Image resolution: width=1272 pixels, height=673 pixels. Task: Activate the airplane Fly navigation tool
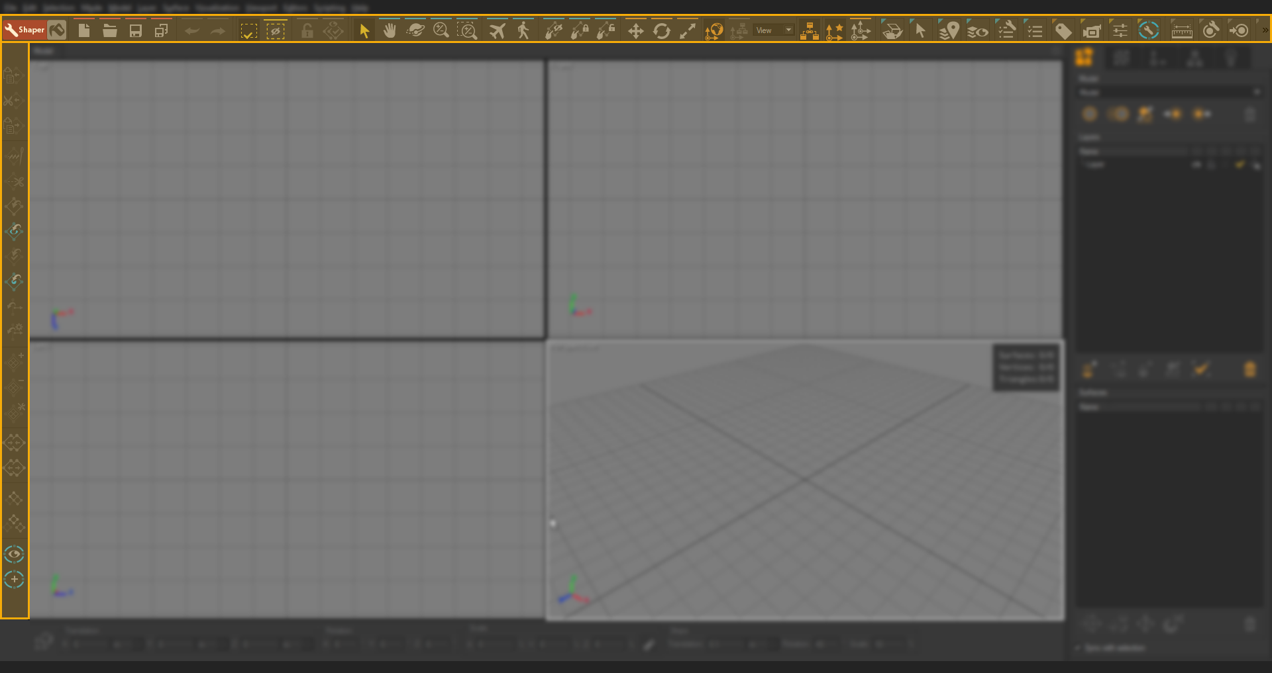(x=498, y=30)
